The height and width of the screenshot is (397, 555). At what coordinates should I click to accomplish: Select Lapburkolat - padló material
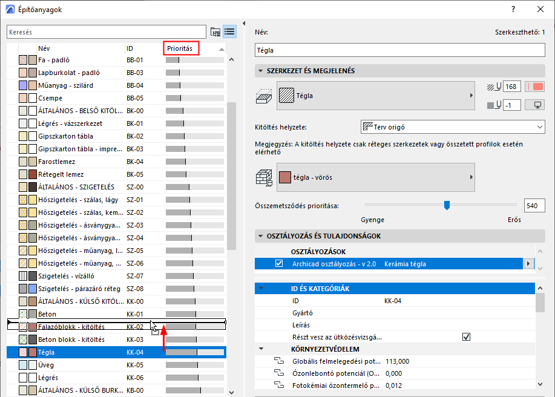tap(116, 73)
